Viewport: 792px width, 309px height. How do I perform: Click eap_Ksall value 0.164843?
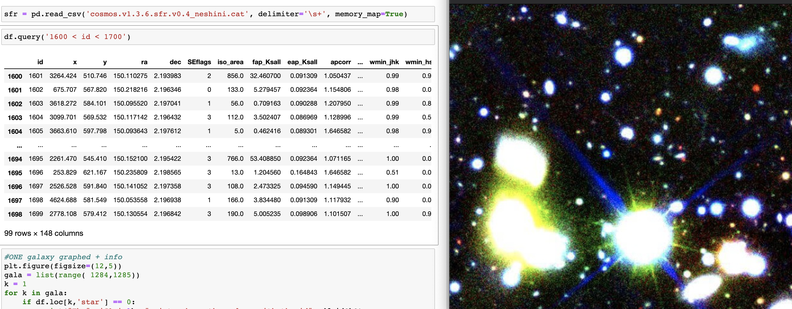(x=304, y=173)
